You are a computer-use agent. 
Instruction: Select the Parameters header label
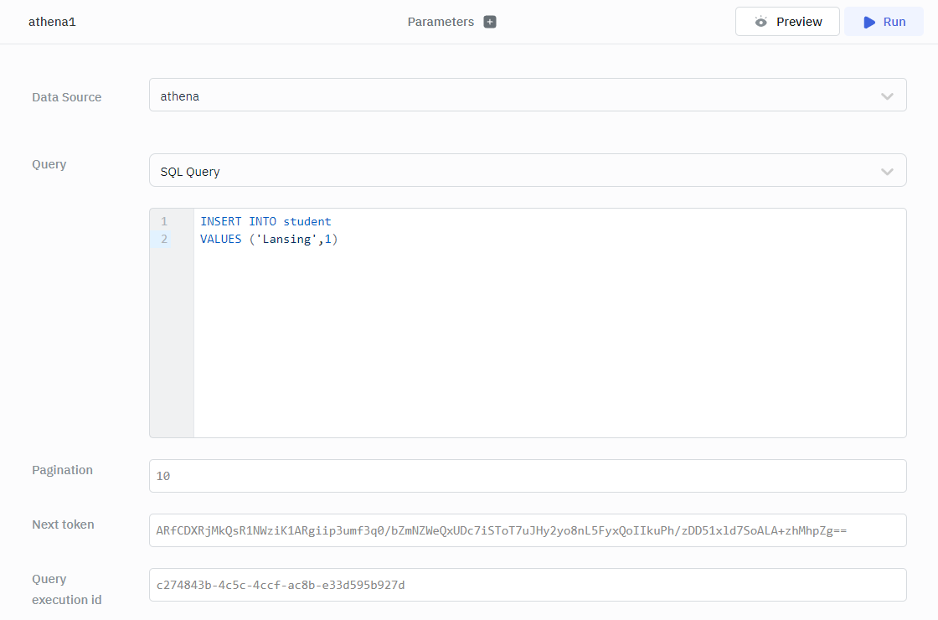tap(441, 22)
